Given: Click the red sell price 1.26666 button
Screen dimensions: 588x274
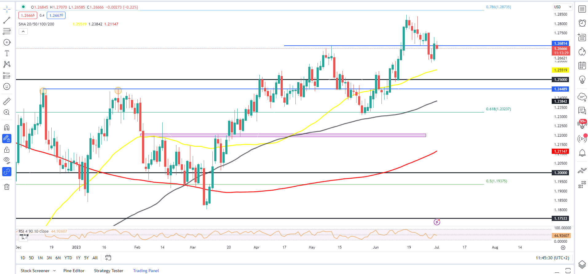Looking at the screenshot, I should click(x=28, y=15).
